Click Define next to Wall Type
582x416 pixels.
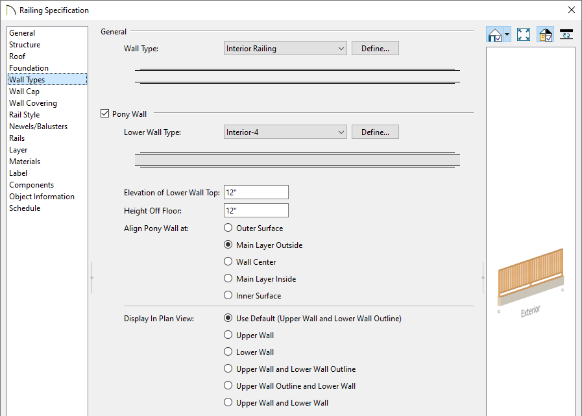click(x=375, y=48)
